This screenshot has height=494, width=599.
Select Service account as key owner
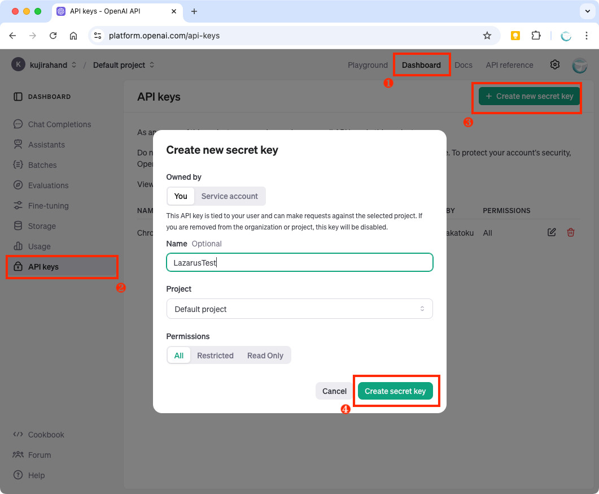[230, 196]
